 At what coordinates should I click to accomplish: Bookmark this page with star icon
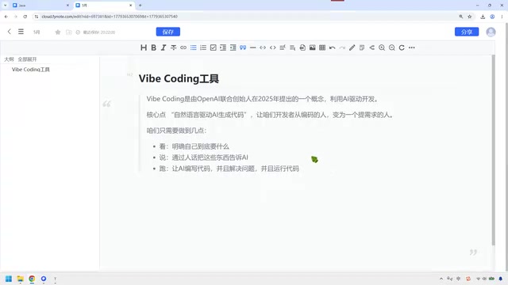469,17
